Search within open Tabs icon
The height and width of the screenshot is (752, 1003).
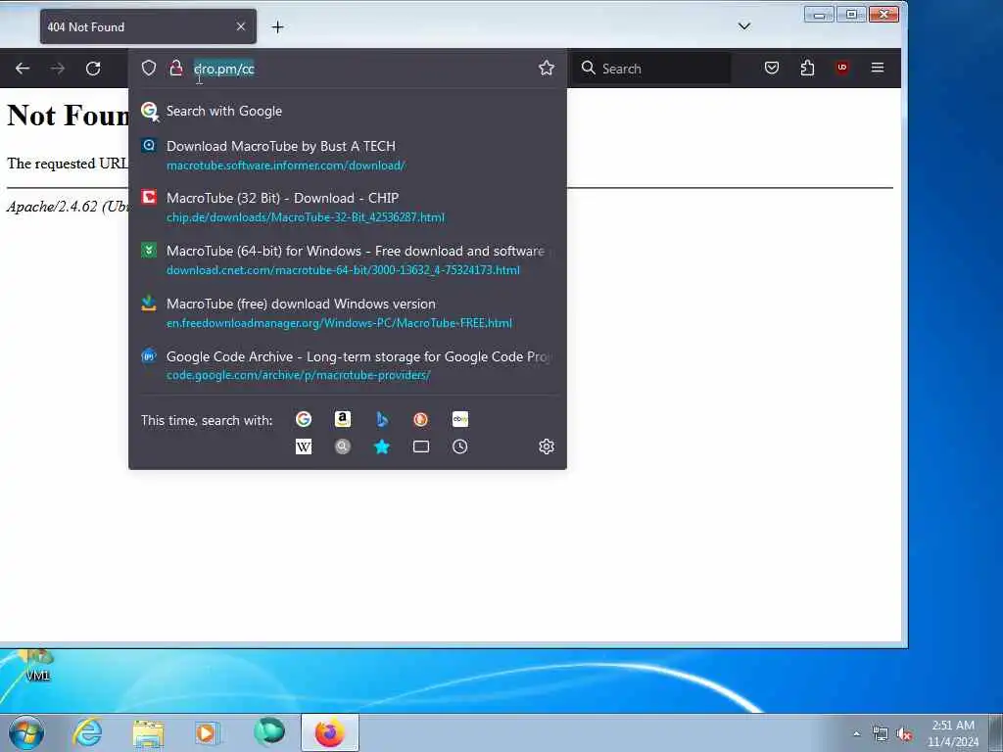(421, 446)
